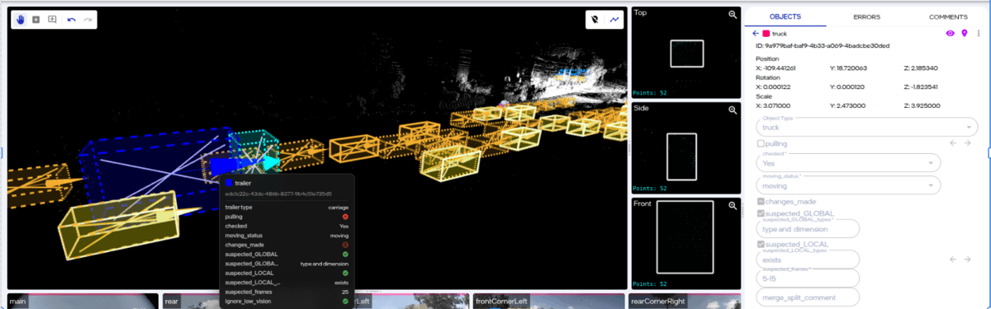Click the suspected_LOCAL green check in tooltip
Image resolution: width=991 pixels, height=309 pixels.
(x=345, y=273)
